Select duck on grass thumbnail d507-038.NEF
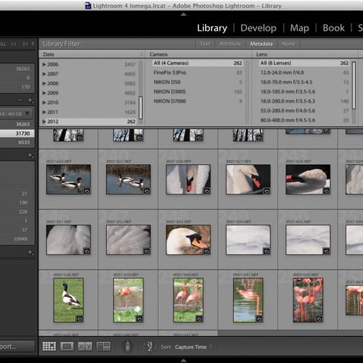The image size is (363, 363). click(68, 300)
